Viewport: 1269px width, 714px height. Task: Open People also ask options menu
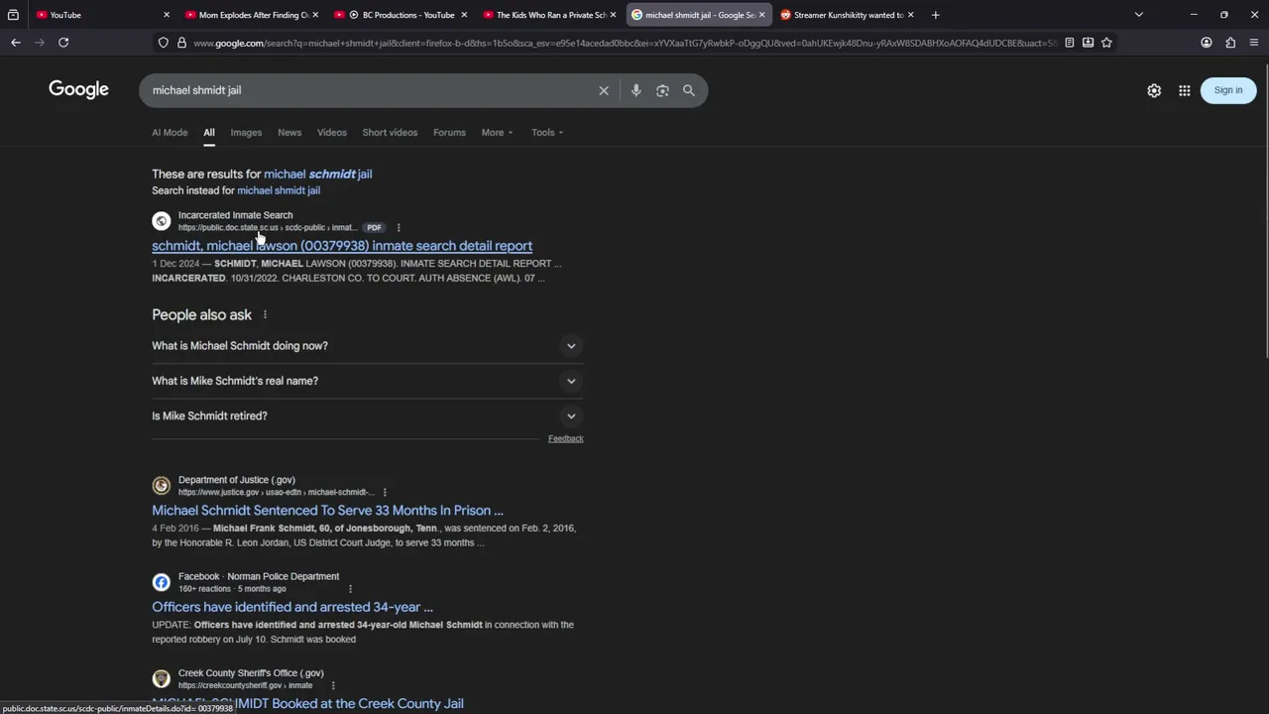pos(265,315)
